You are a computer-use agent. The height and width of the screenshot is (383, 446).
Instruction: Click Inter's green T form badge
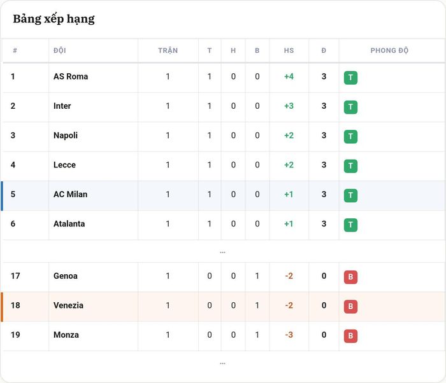tap(350, 107)
